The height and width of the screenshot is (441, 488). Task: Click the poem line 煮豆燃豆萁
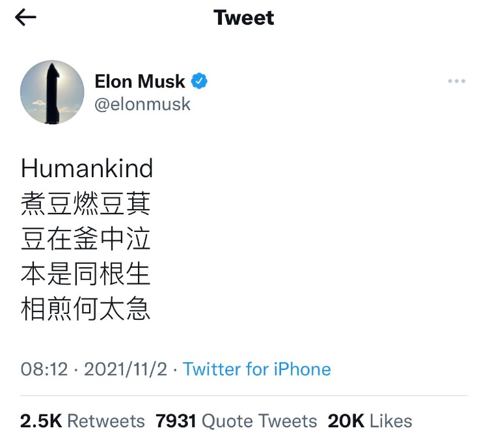[86, 205]
